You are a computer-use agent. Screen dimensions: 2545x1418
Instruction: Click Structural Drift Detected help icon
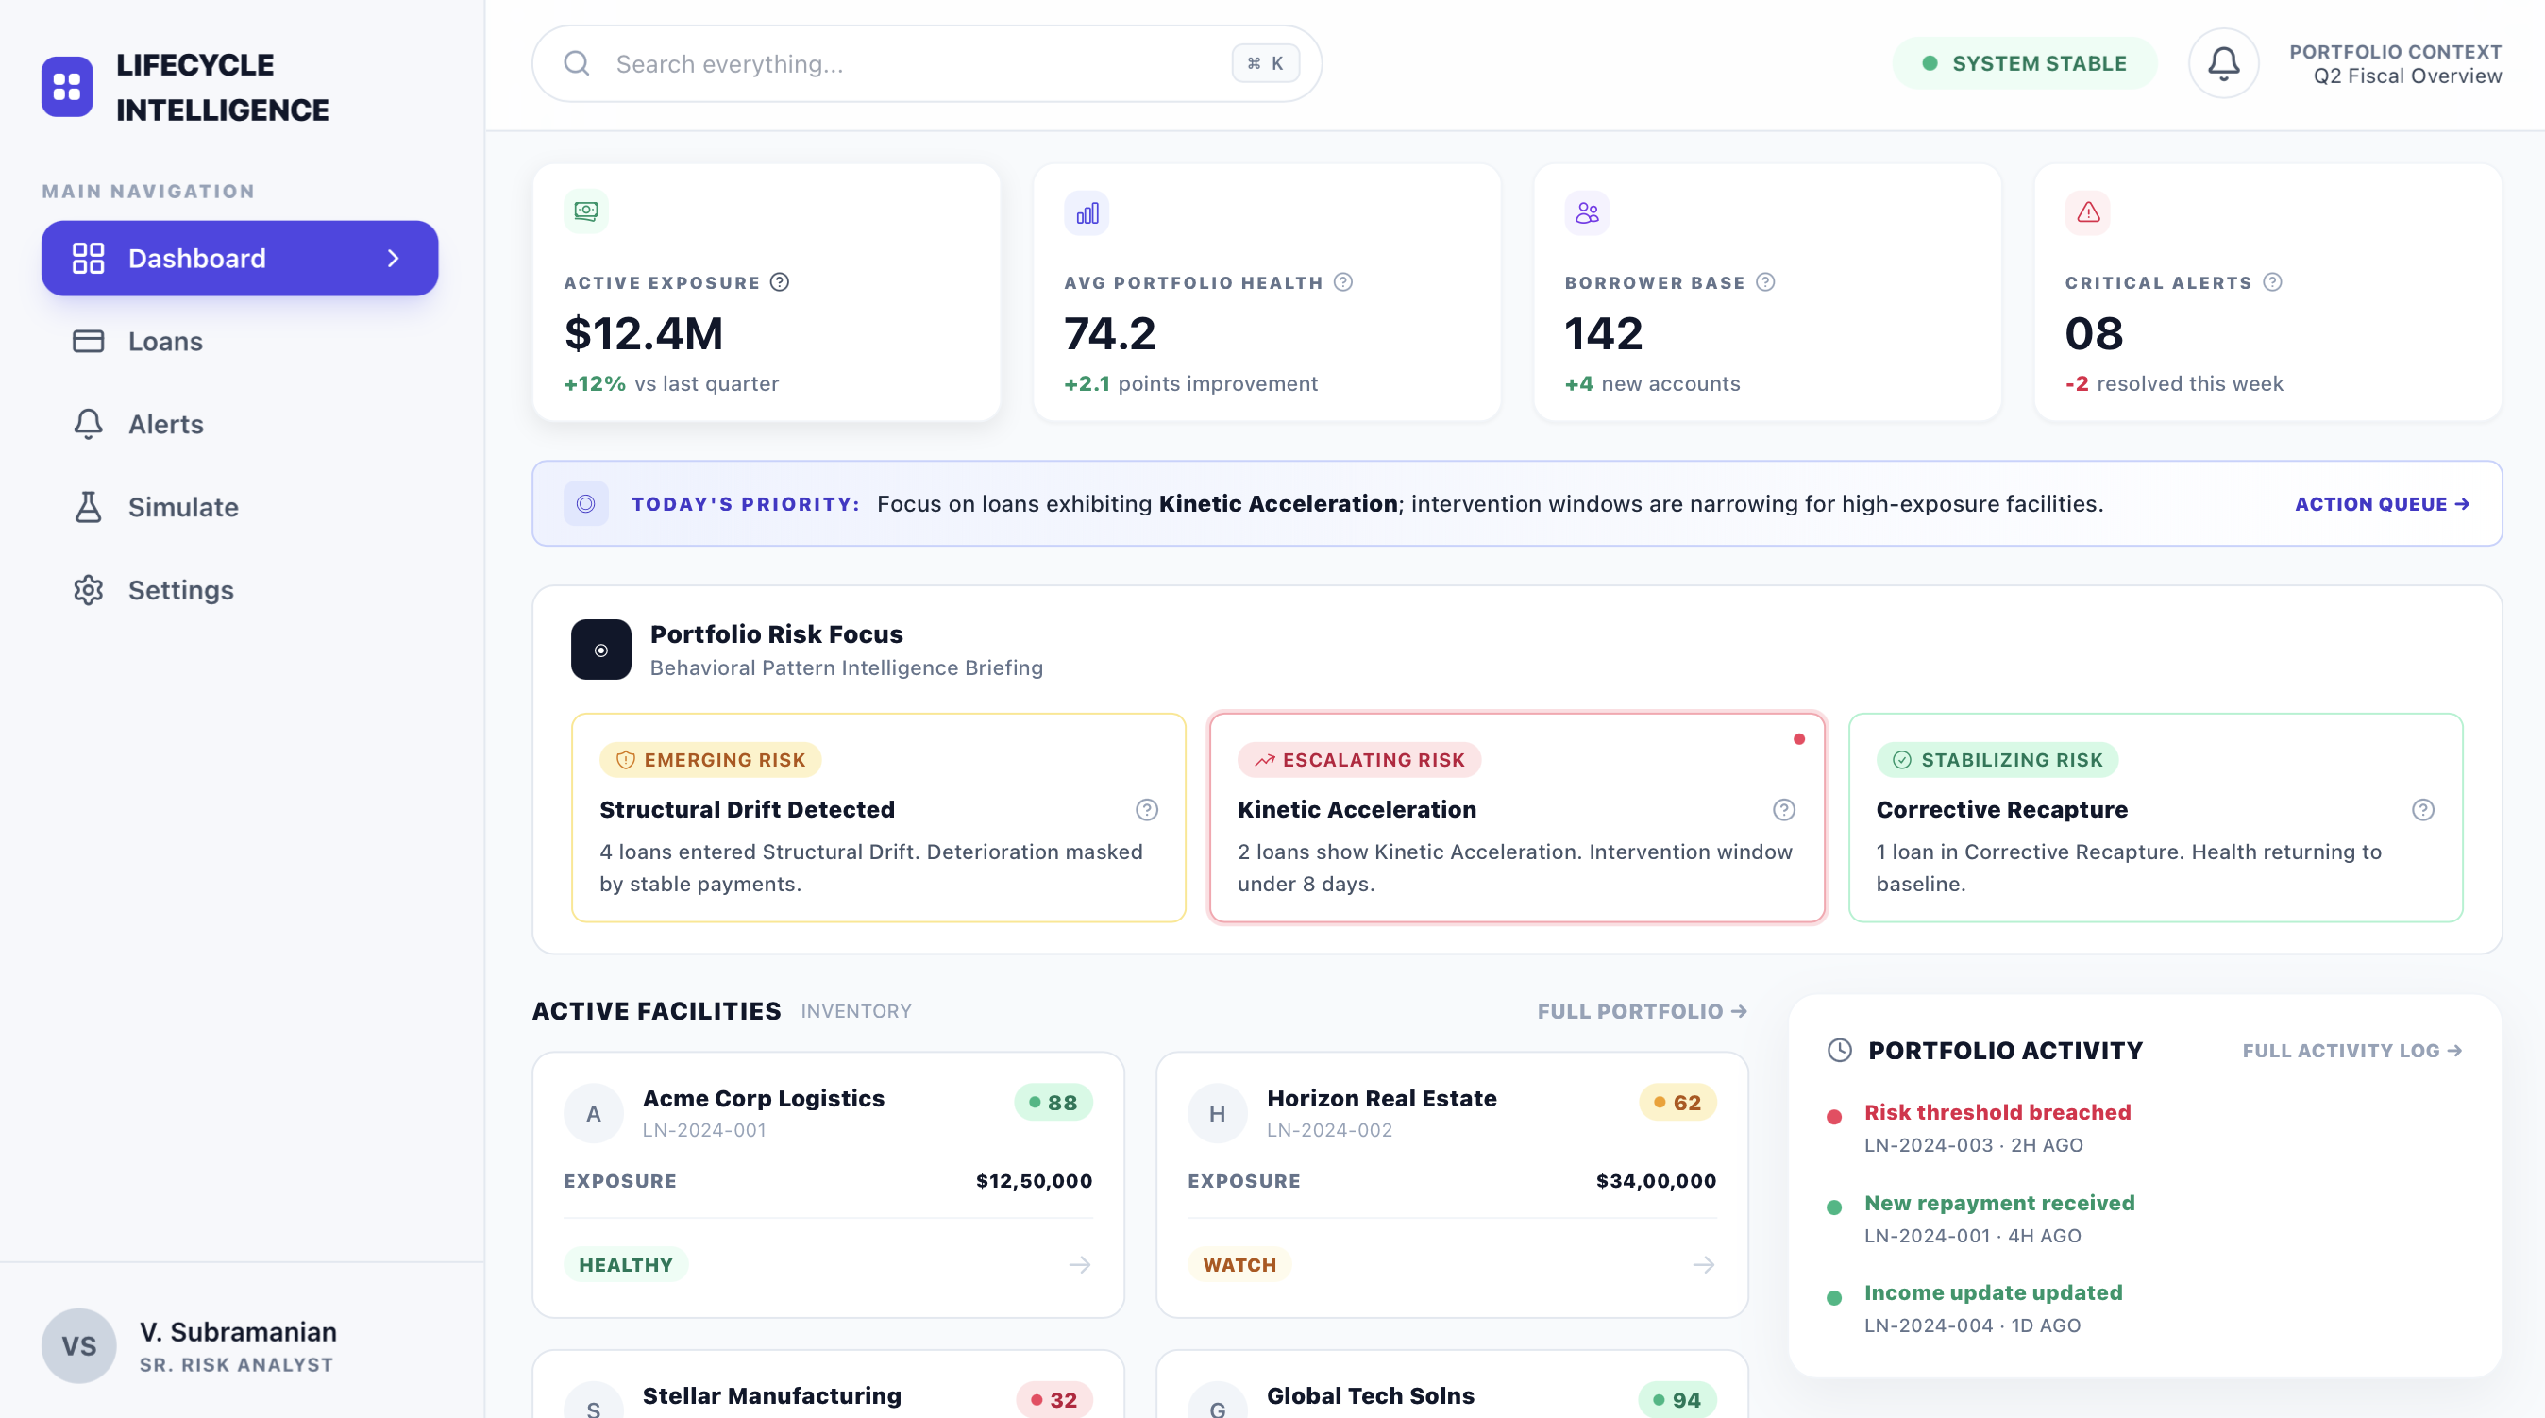[x=1146, y=809]
